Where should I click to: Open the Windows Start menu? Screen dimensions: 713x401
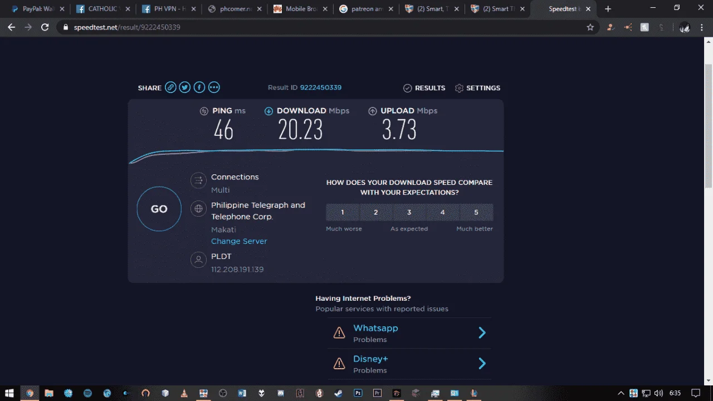click(10, 393)
